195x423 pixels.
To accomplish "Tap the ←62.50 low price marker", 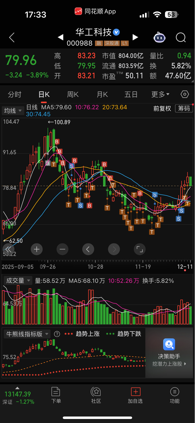I will click(x=13, y=241).
